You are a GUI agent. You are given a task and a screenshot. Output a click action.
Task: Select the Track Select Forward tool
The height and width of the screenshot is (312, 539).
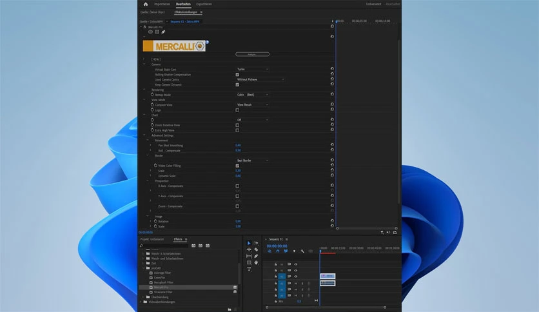pyautogui.click(x=256, y=243)
